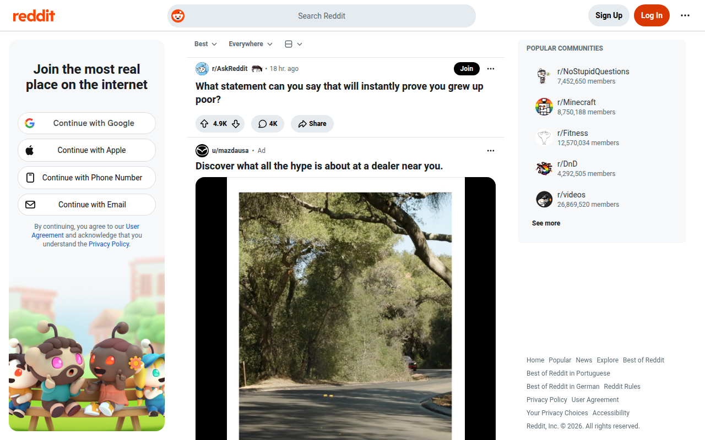Image resolution: width=705 pixels, height=440 pixels.
Task: Share the AskReddit post
Action: pos(312,124)
